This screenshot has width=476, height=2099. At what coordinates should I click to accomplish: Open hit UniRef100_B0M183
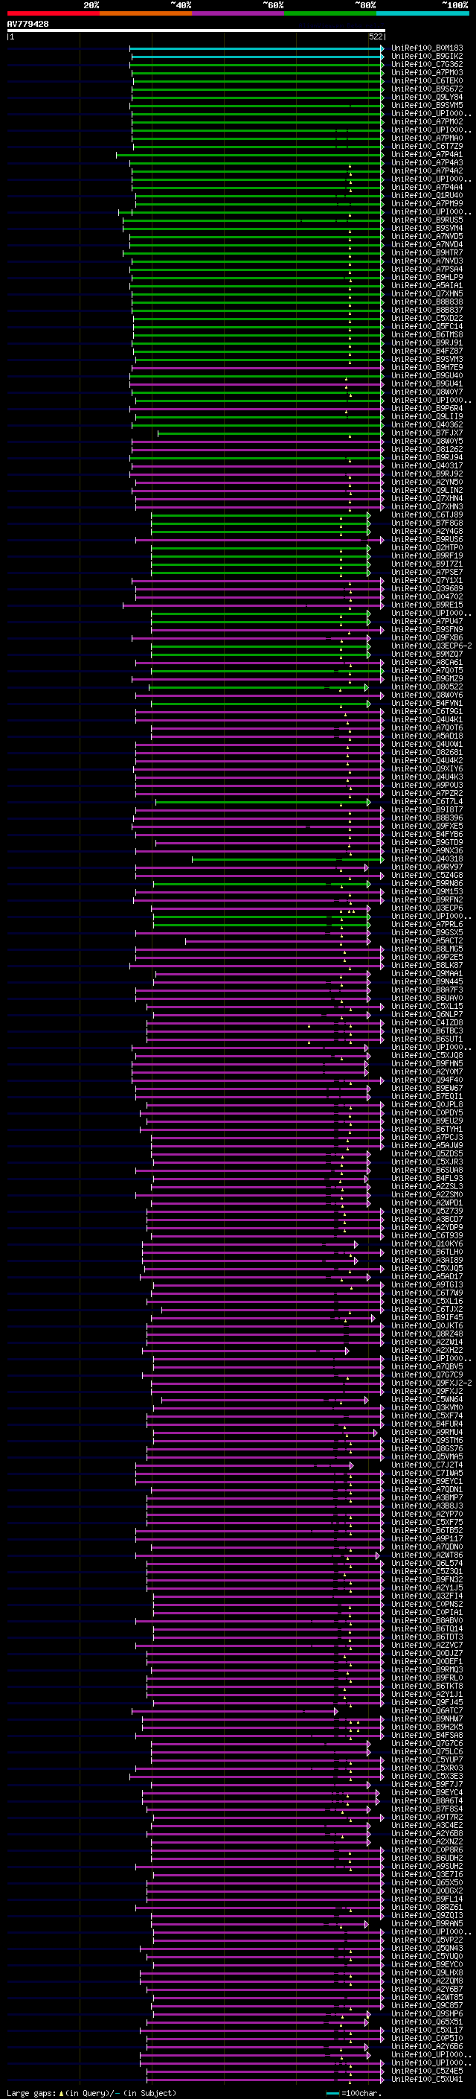pos(427,48)
